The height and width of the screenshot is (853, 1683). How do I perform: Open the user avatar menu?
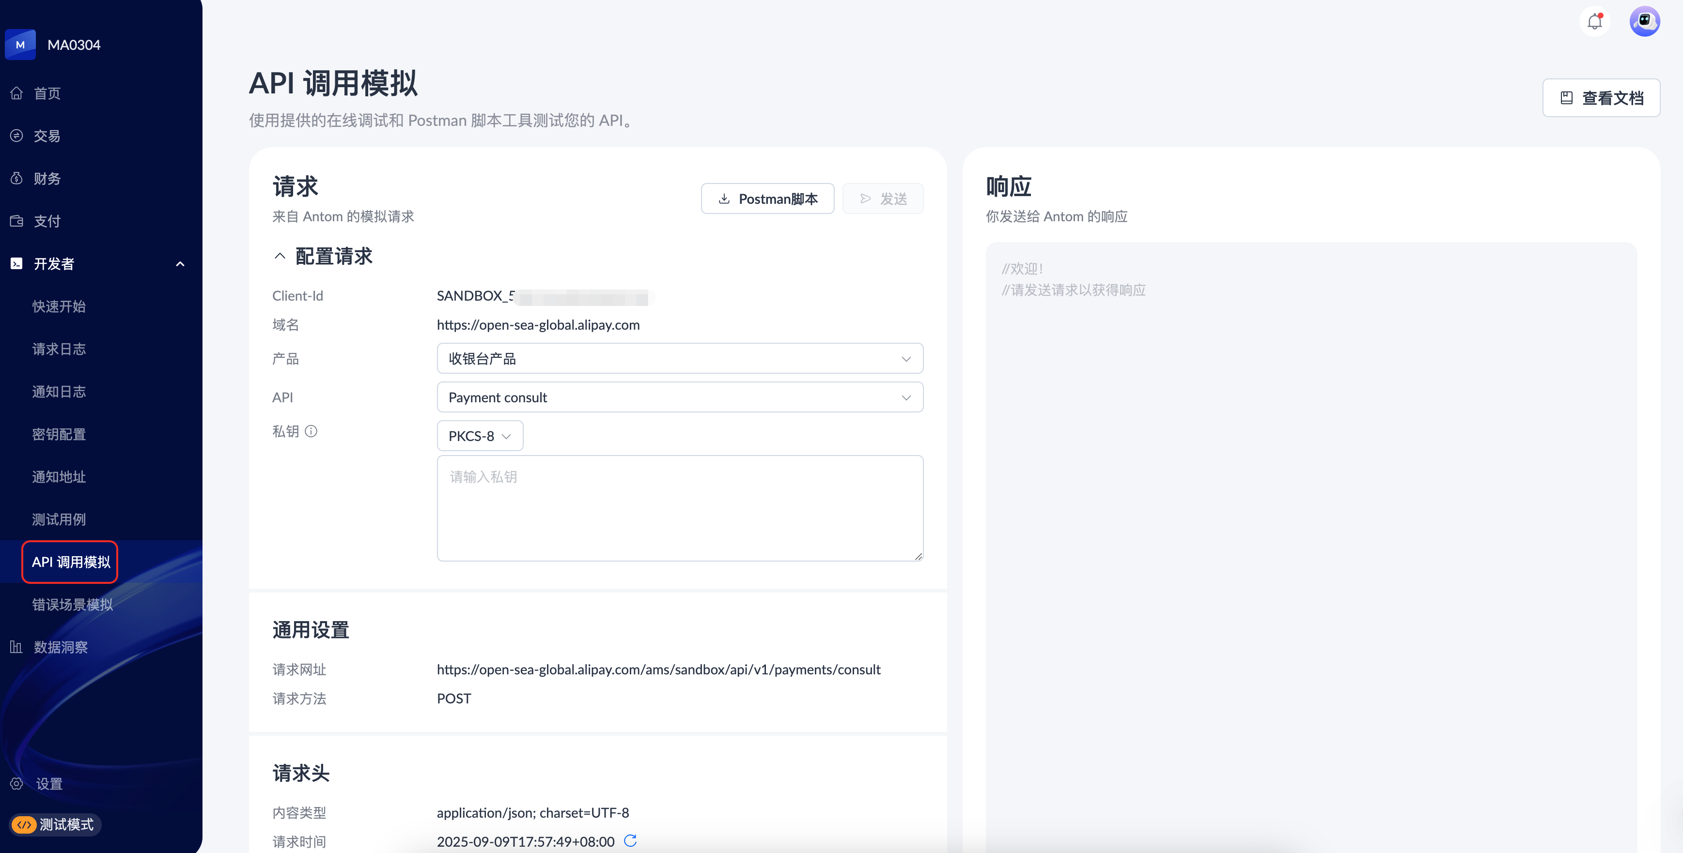[1644, 21]
